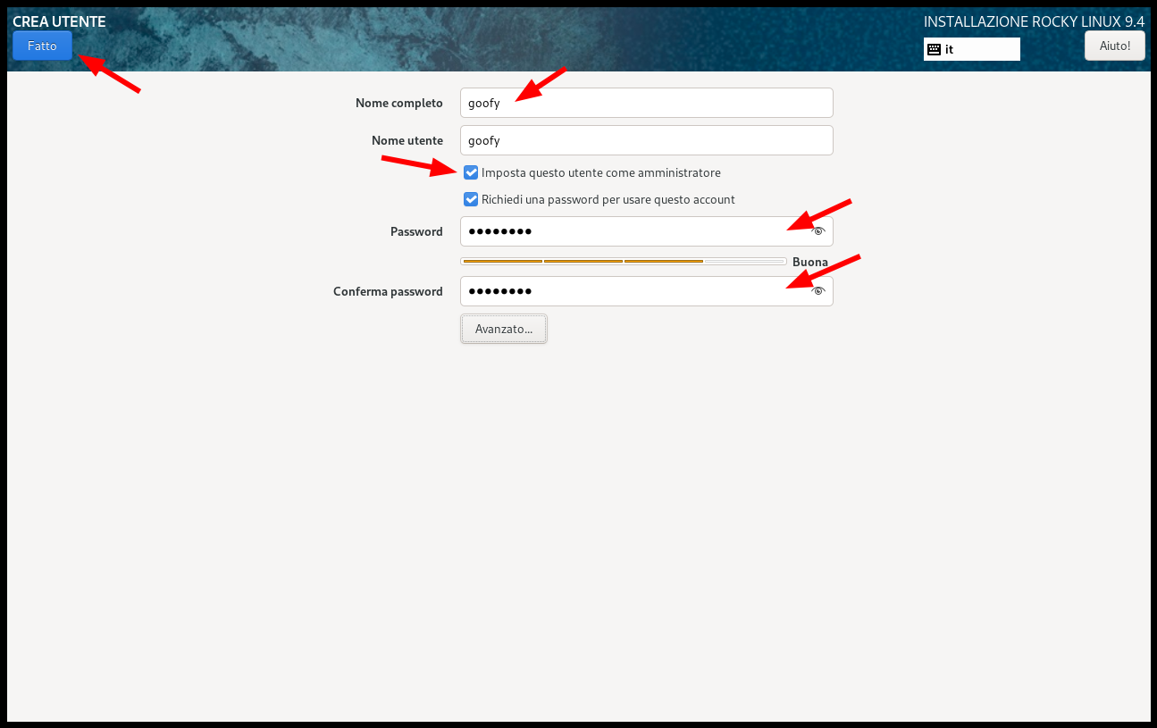Viewport: 1157px width, 728px height.
Task: Toggle 'Imposta questo utente come amministratore' checkbox
Action: pyautogui.click(x=471, y=172)
